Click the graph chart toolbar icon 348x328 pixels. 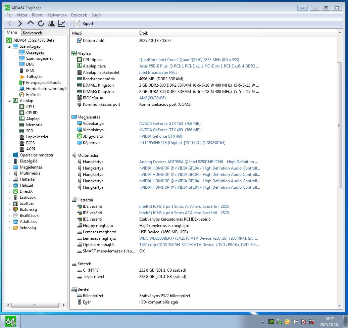[x=62, y=23]
